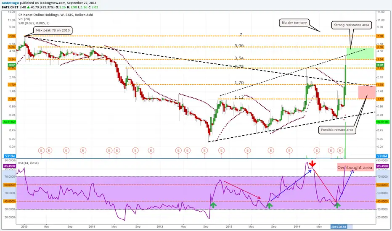Screen dimensions: 392x231
Task: Click the purple 83.4160 RSI value on the left axis
Action: 10,166
